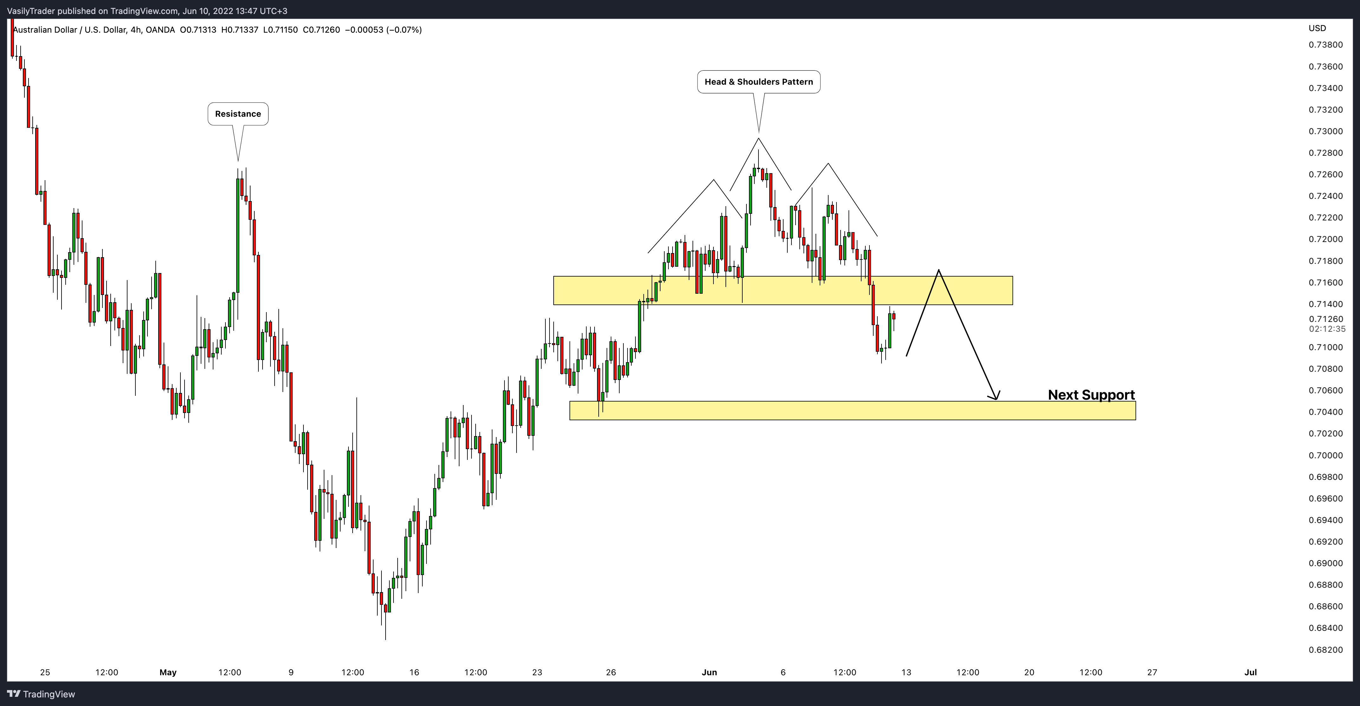The height and width of the screenshot is (706, 1360).
Task: Click the 0.71000 price axis label
Action: tap(1326, 348)
